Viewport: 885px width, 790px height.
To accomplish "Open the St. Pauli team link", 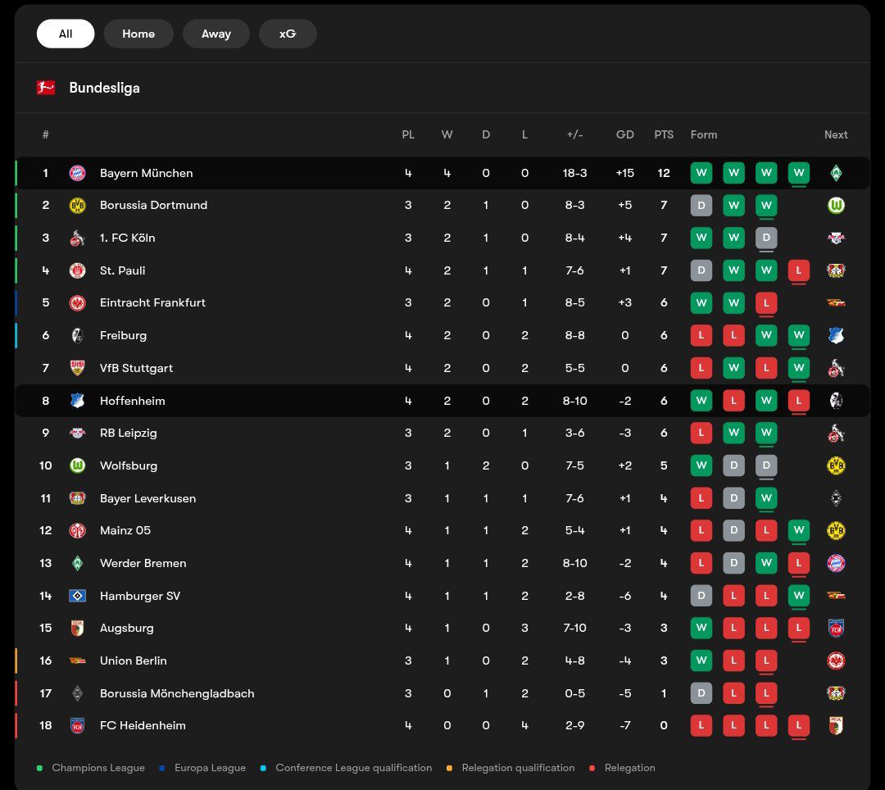I will pos(122,270).
